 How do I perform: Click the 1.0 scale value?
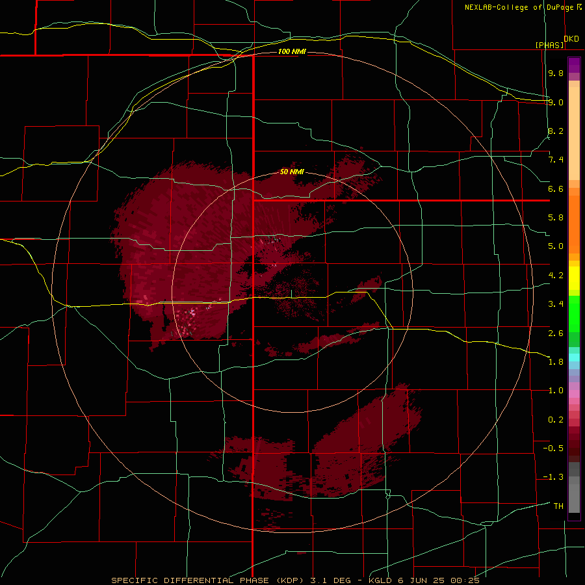556,391
